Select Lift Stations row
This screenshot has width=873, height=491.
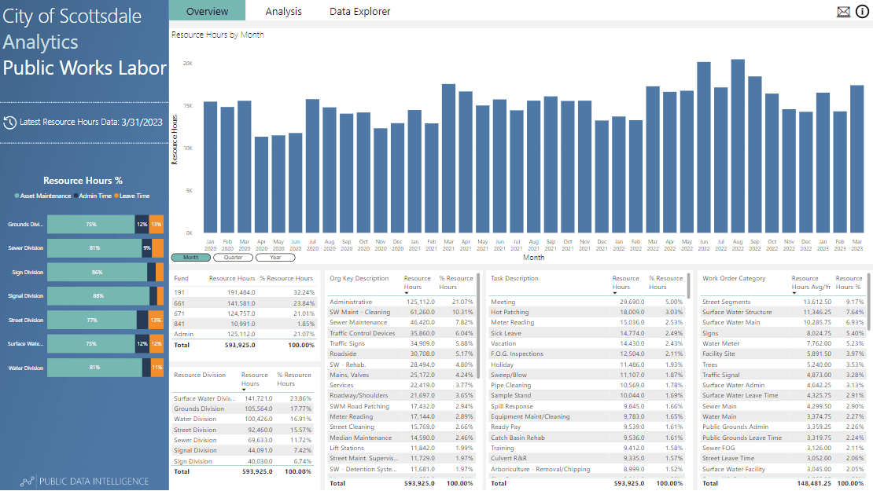[401, 448]
